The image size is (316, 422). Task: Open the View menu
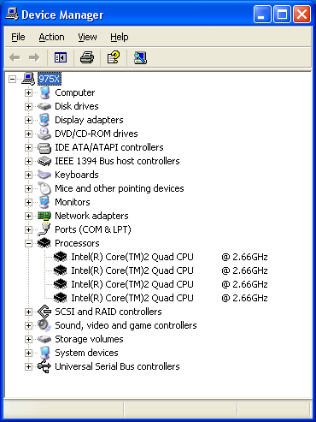click(87, 37)
